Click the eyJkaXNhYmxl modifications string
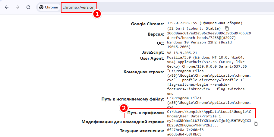The image size is (274, 137). 209,123
